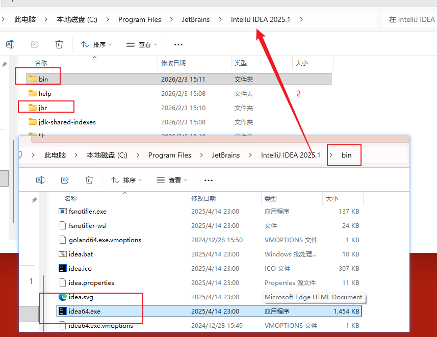Click the Windows 批处理 type cell
Screen dimensions: 437x337
[x=291, y=254]
